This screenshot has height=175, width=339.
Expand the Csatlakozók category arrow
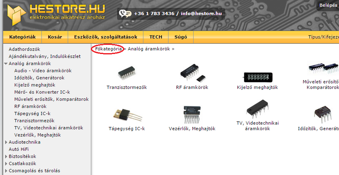6,163
